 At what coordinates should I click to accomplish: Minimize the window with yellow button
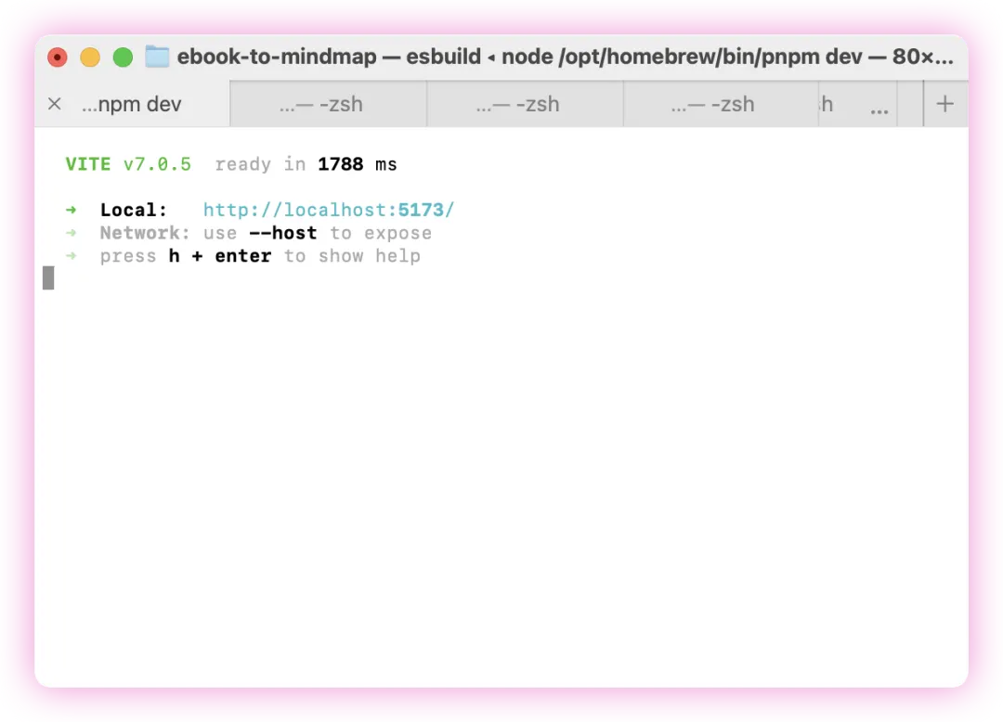pos(90,58)
